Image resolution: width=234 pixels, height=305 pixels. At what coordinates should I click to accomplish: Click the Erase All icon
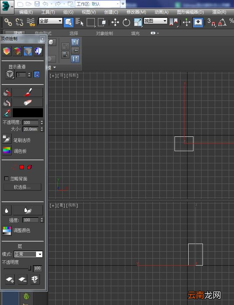pos(7,103)
